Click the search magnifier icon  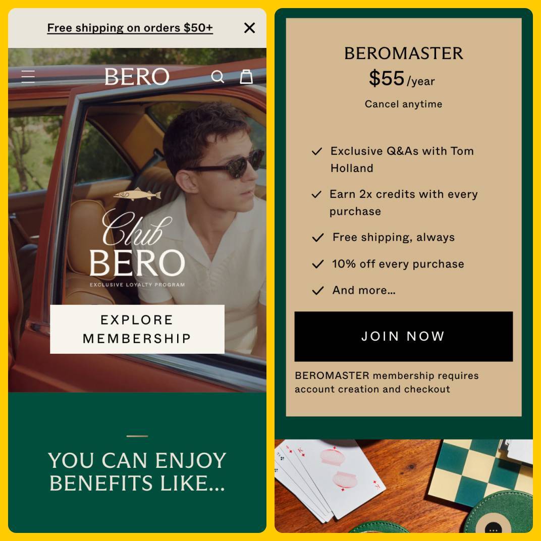(x=218, y=77)
